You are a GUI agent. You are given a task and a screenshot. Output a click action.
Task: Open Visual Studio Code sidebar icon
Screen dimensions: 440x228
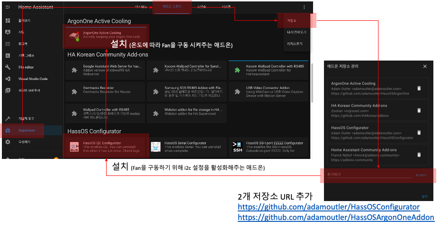coord(8,79)
